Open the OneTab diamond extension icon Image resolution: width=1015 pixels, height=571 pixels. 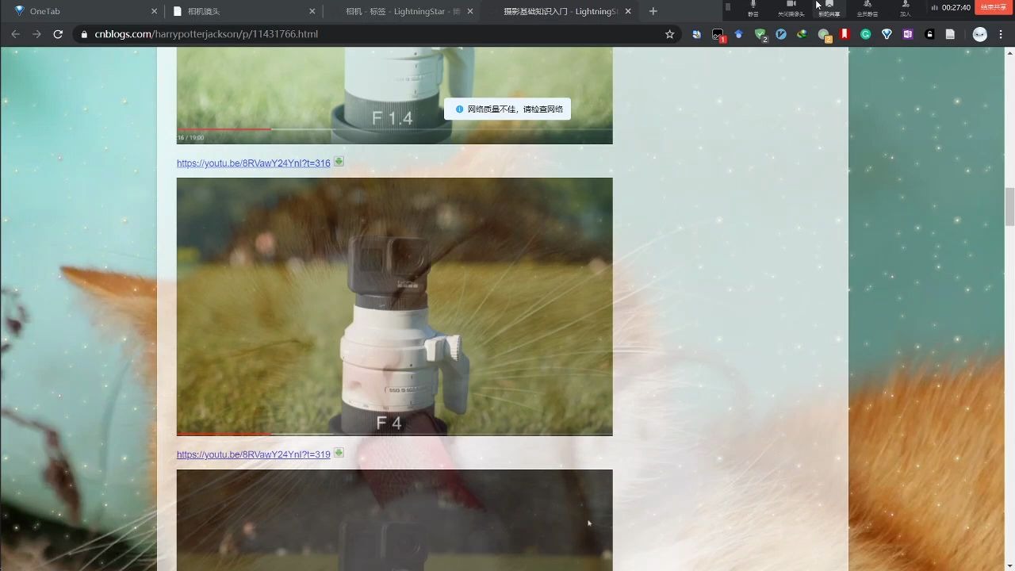(887, 34)
